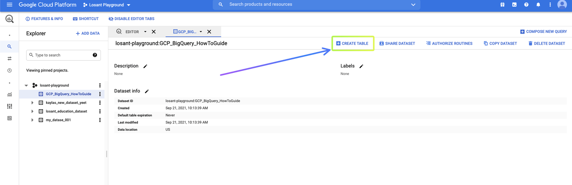
Task: Open the gift free trial icon
Action: pyautogui.click(x=502, y=5)
